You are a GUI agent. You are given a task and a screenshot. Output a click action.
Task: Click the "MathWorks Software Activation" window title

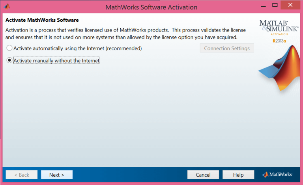pyautogui.click(x=151, y=7)
